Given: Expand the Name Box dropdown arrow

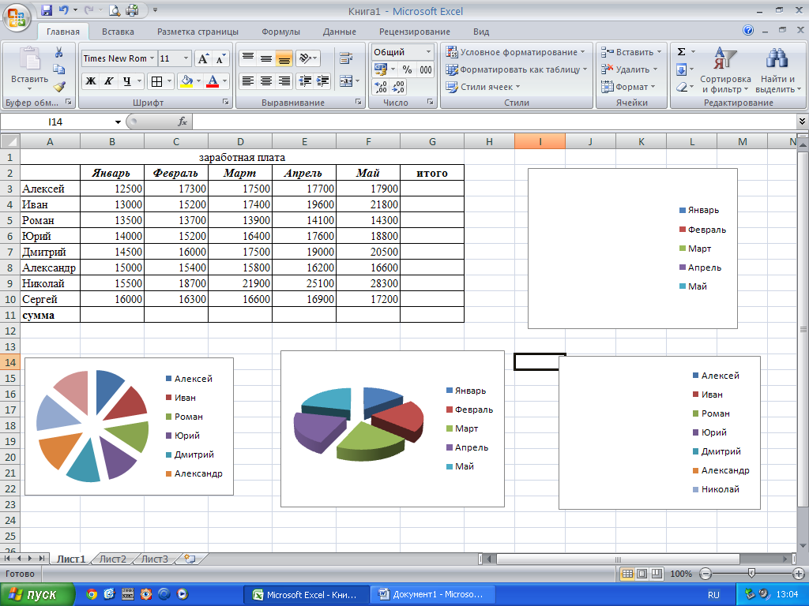Looking at the screenshot, I should [x=118, y=122].
